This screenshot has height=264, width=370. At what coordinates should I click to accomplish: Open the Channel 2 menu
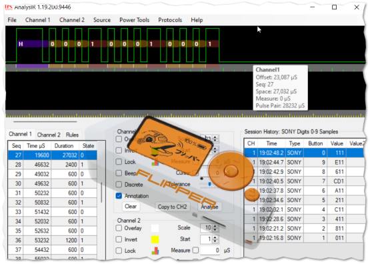72,20
